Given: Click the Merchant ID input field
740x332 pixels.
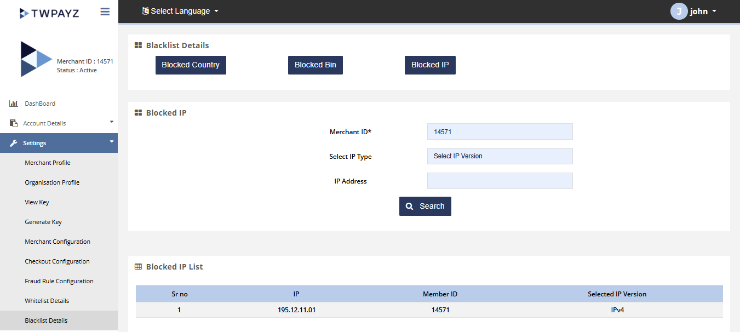Looking at the screenshot, I should [500, 131].
